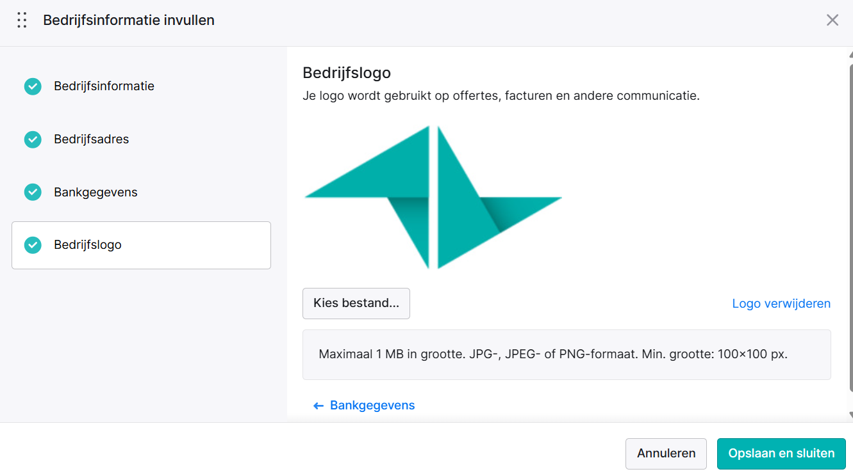
Task: Click the checkmark icon beside Bedrijfsadres
Action: 33,139
